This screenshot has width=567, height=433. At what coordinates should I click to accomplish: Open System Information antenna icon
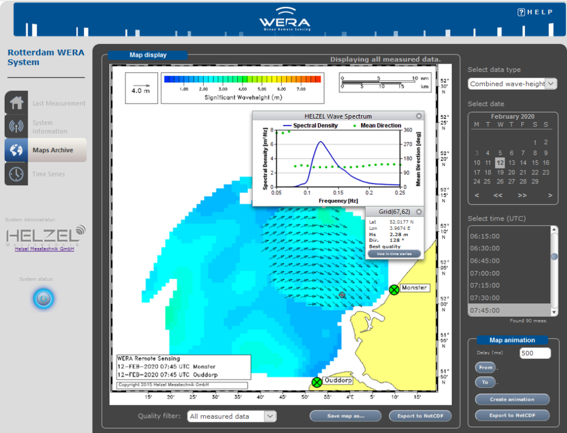(x=16, y=127)
